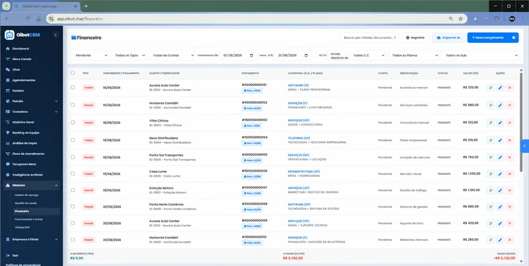Bookmark page with the star icon
The height and width of the screenshot is (266, 529).
pos(460,19)
